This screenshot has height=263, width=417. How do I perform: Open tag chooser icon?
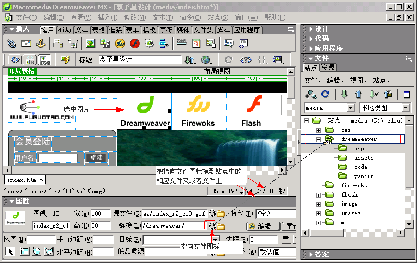click(243, 43)
